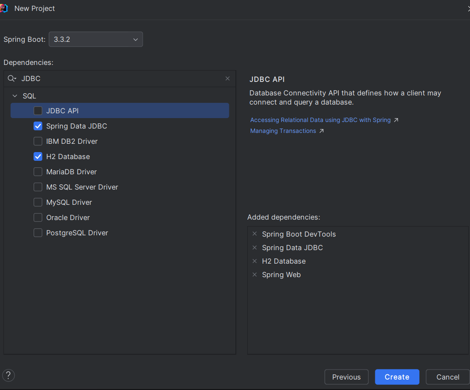
Task: Remove Spring Data JDBC from added dependencies
Action: click(255, 248)
